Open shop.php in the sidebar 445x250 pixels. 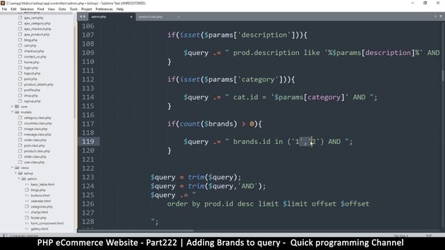31,96
